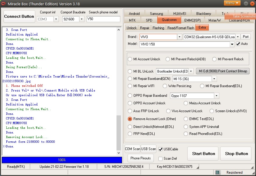256x176 pixels.
Task: Open the orange Menu dropdown
Action: [x=232, y=3]
